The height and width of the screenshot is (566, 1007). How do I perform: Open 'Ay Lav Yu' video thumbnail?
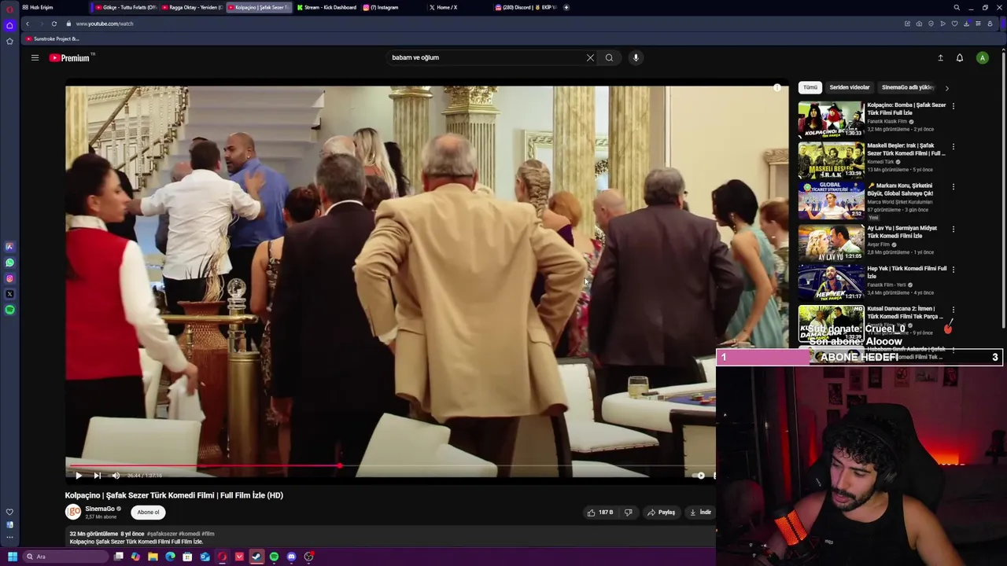point(831,243)
